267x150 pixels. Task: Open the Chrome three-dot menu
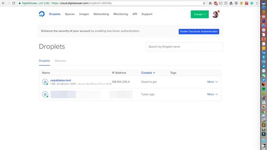coord(257,3)
